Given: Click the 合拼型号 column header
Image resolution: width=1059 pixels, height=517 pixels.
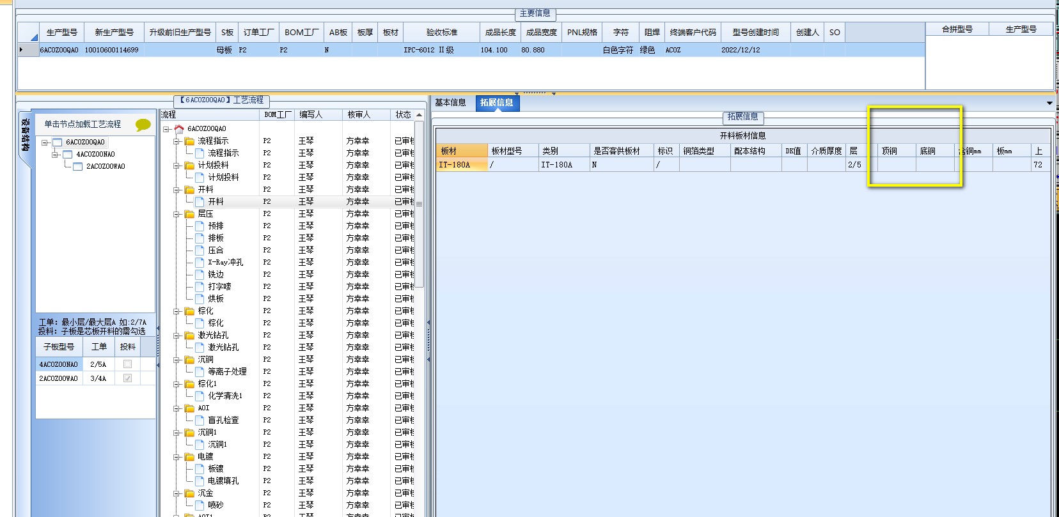Looking at the screenshot, I should click(x=957, y=29).
